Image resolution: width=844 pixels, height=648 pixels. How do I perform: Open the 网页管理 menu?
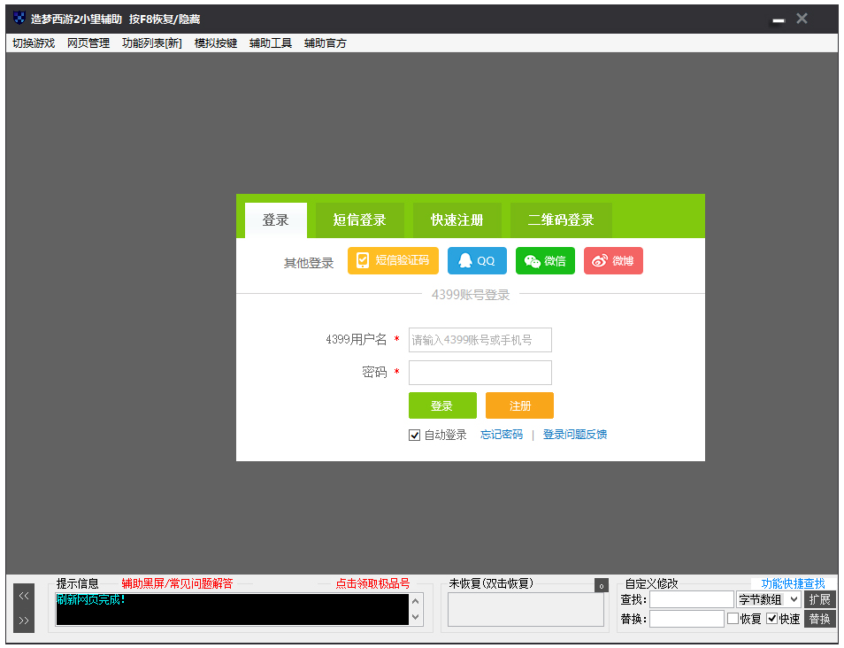[88, 43]
